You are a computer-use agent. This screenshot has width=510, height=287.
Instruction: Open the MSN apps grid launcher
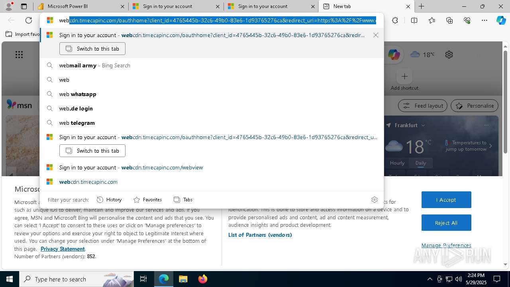[19, 55]
